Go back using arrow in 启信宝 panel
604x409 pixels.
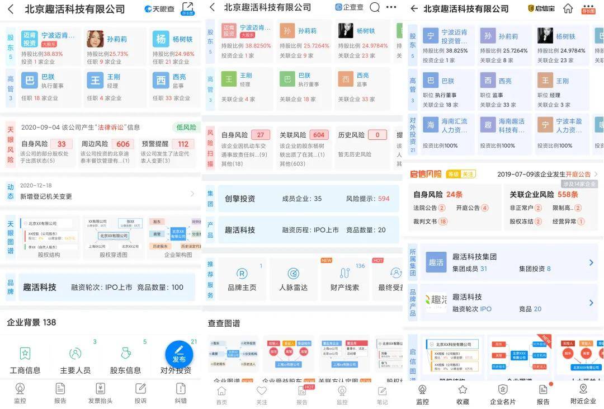[414, 8]
